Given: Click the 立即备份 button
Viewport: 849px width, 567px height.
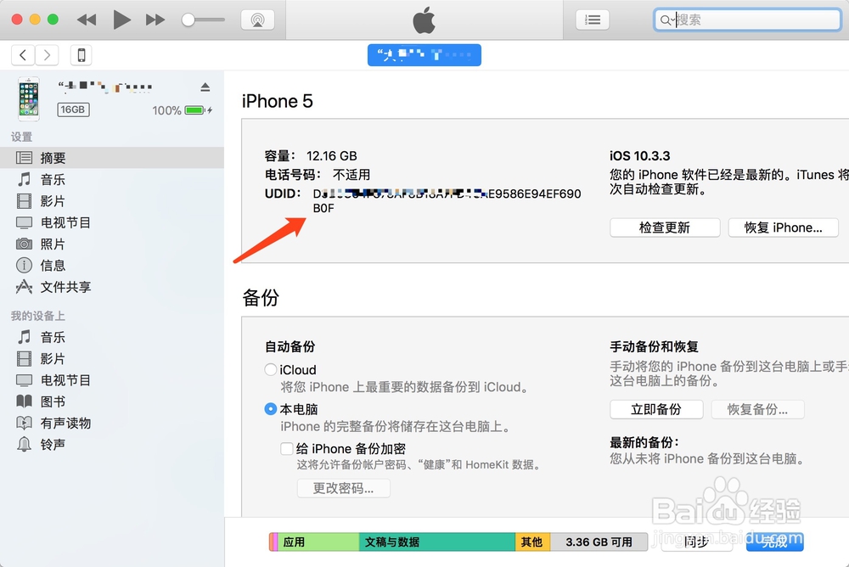Looking at the screenshot, I should click(x=656, y=409).
